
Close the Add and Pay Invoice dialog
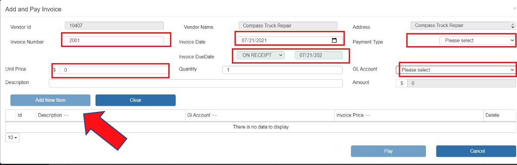(x=515, y=9)
